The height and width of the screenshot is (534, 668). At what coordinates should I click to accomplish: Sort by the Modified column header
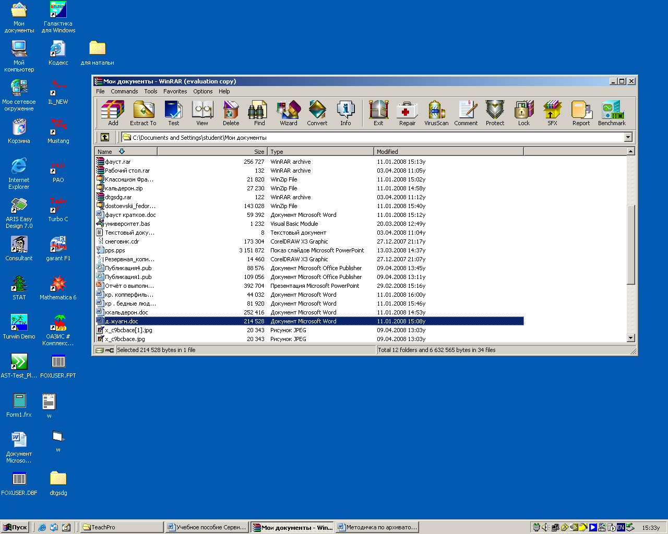pos(449,151)
